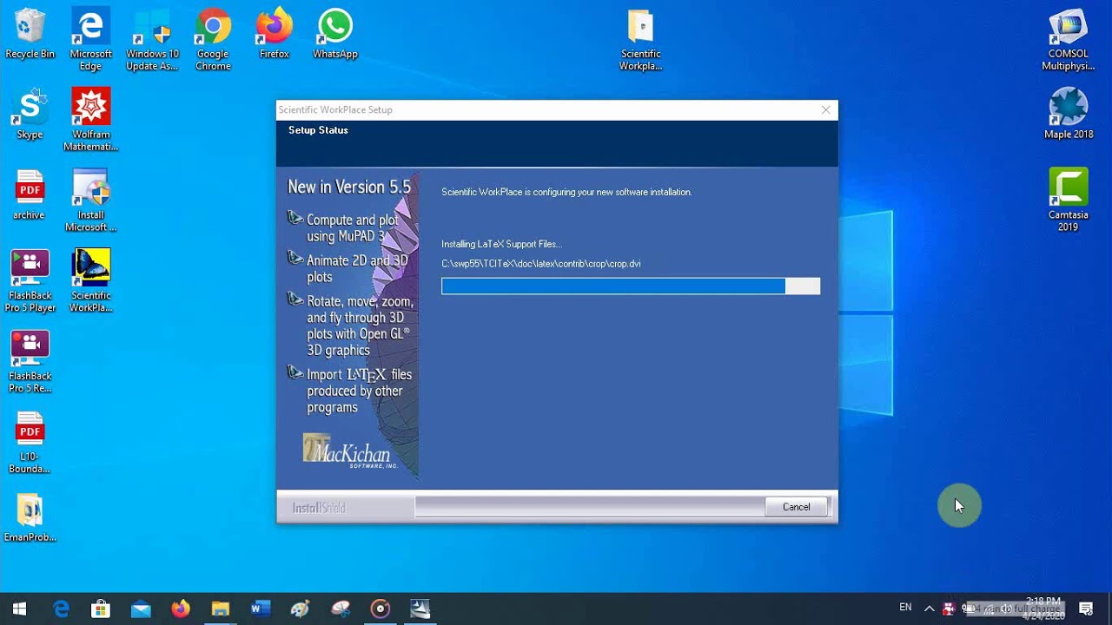Click the 'New in Version 5.5' heading

(349, 187)
